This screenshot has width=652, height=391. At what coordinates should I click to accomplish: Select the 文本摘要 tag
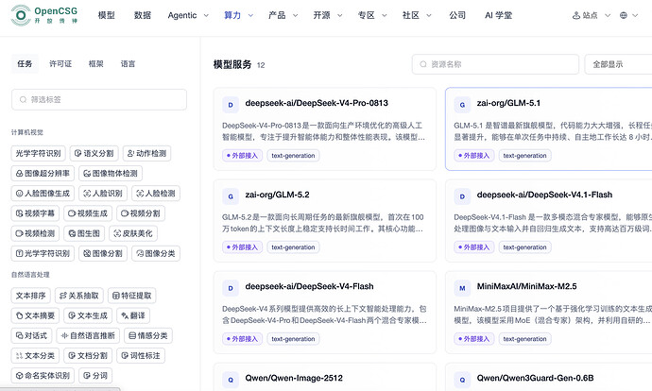click(35, 315)
